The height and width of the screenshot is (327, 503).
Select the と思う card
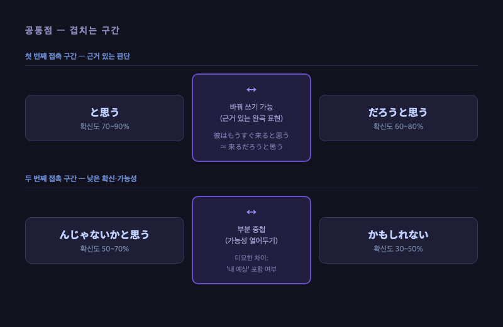click(104, 118)
